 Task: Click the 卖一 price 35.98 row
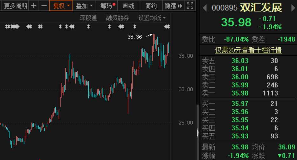click(248, 93)
